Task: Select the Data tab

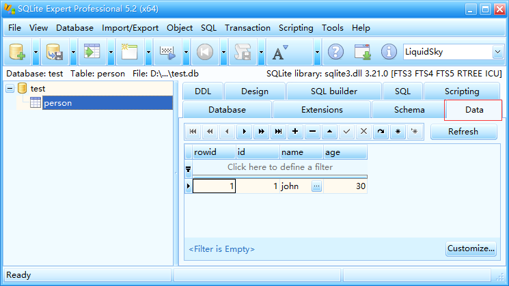Action: 474,110
